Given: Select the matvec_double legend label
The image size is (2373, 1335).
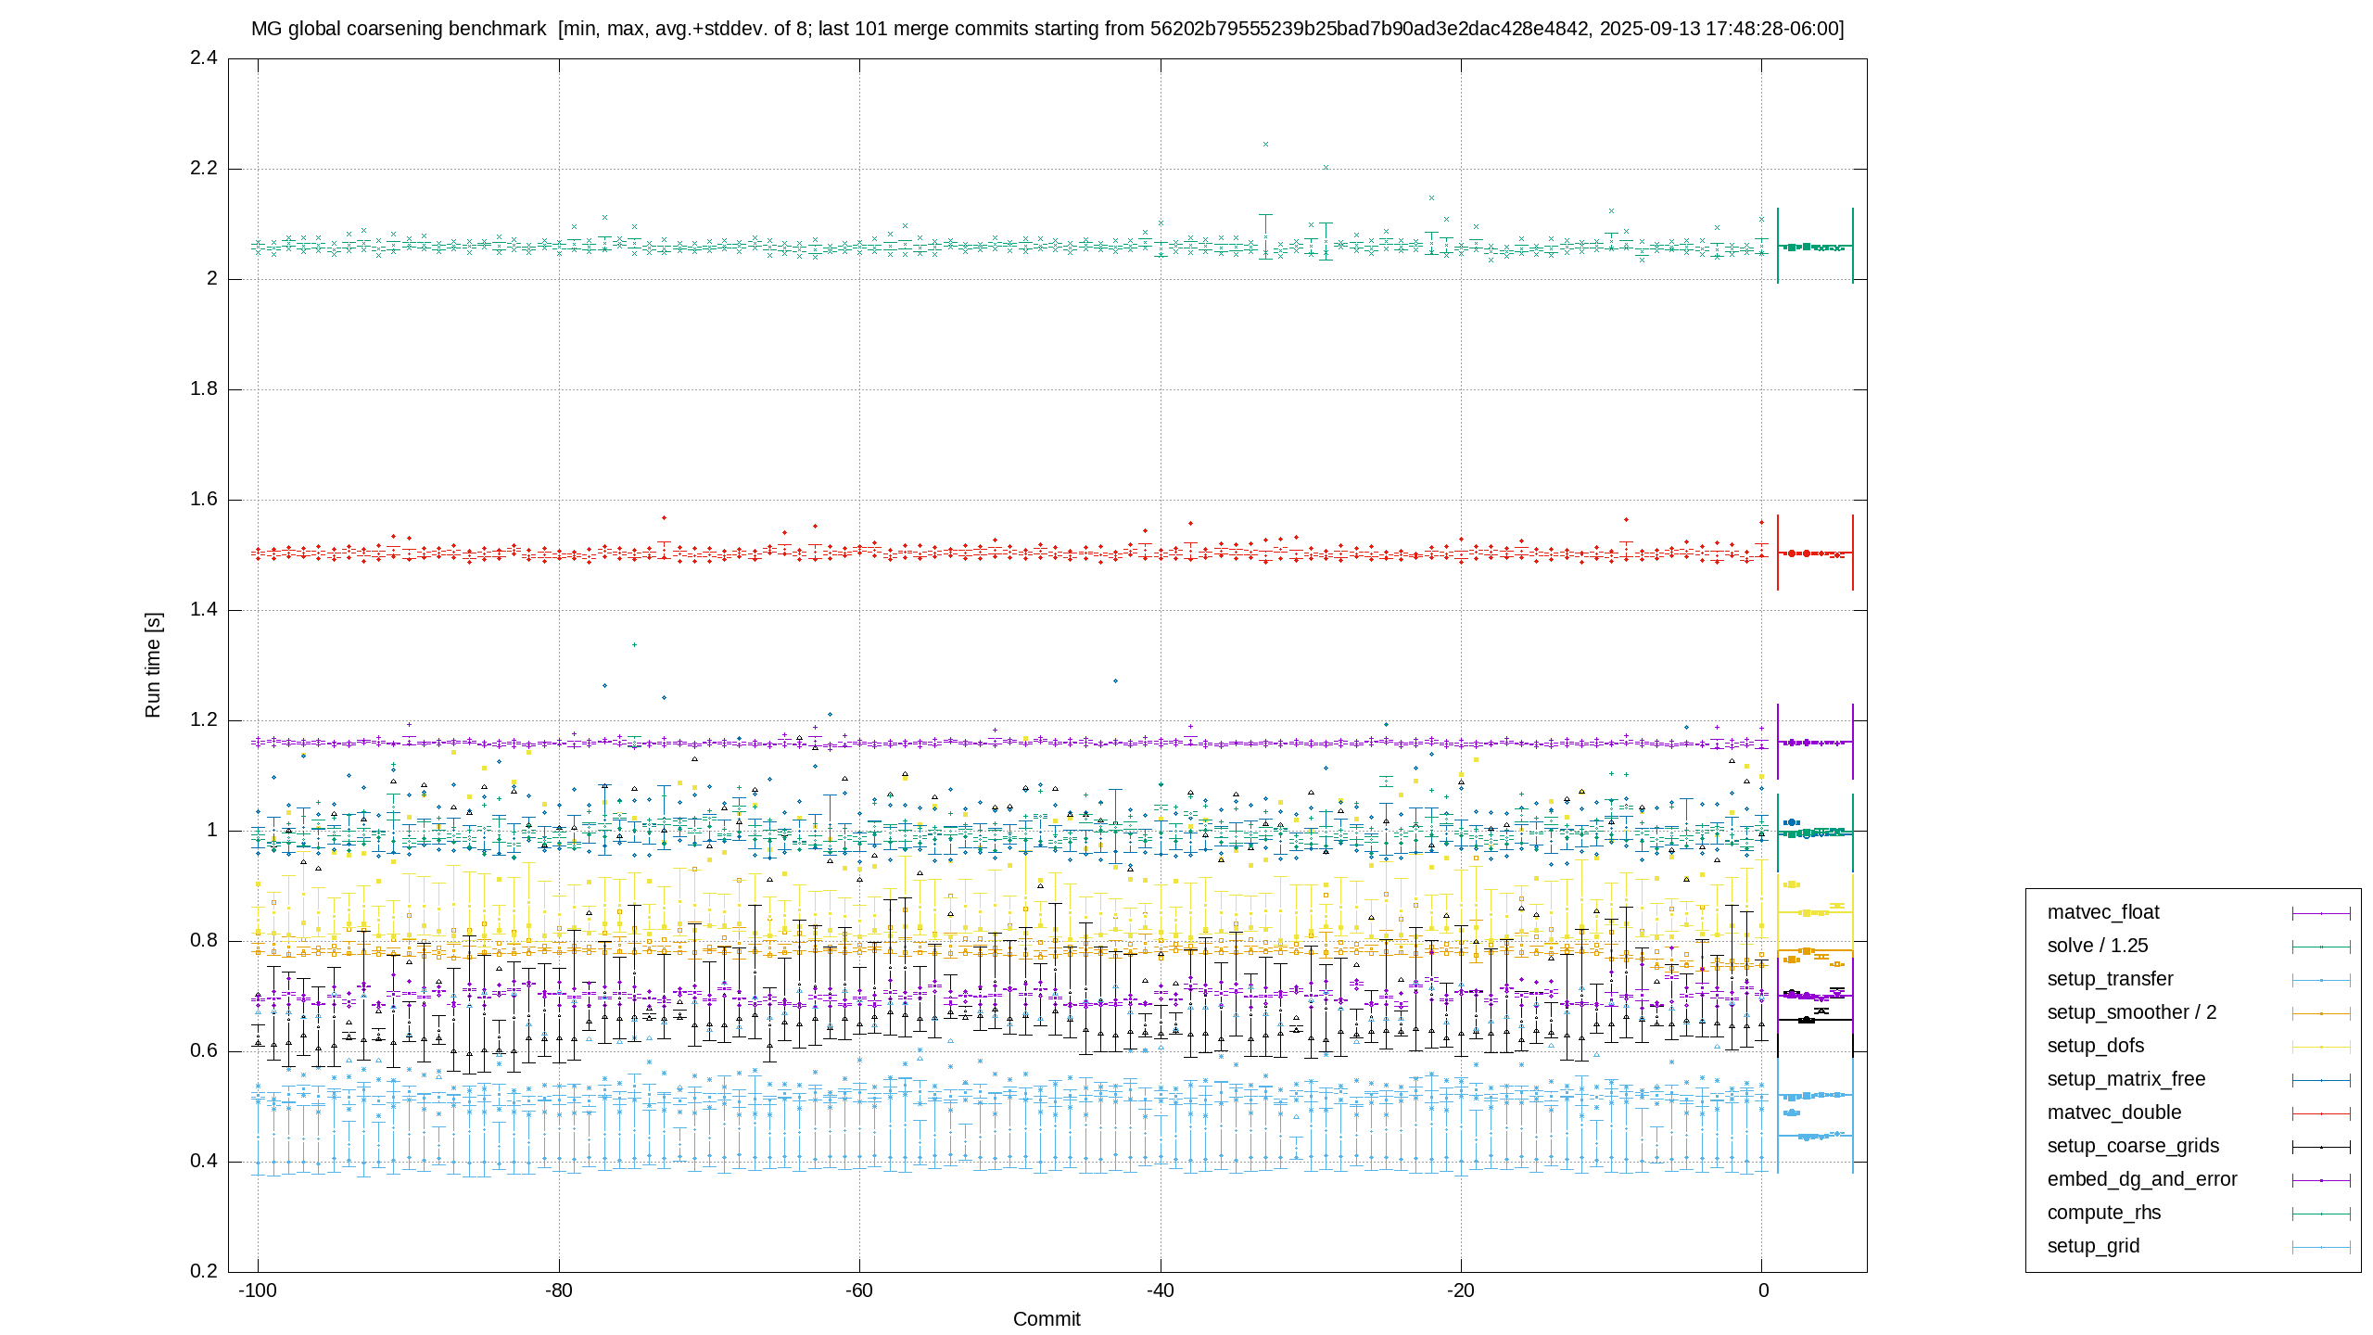Looking at the screenshot, I should point(2114,1112).
